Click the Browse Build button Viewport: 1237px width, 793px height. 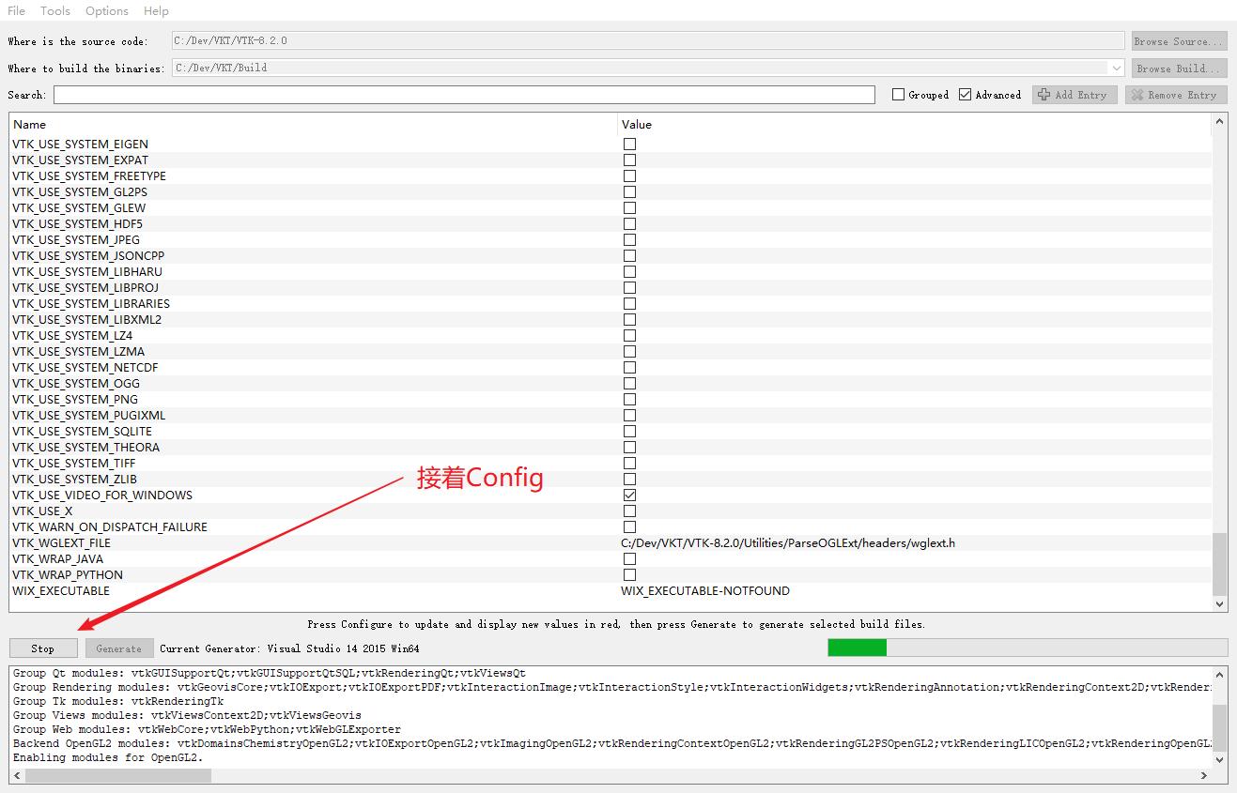point(1179,69)
